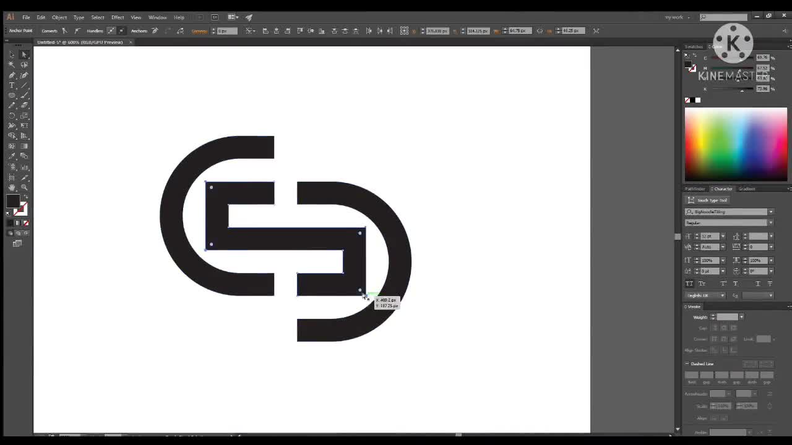Select the Direct Selection tool
This screenshot has height=445, width=792.
[x=24, y=54]
